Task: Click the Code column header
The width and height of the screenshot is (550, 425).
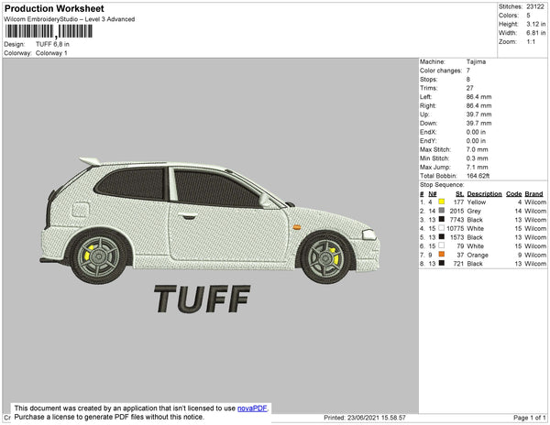Action: [x=513, y=194]
